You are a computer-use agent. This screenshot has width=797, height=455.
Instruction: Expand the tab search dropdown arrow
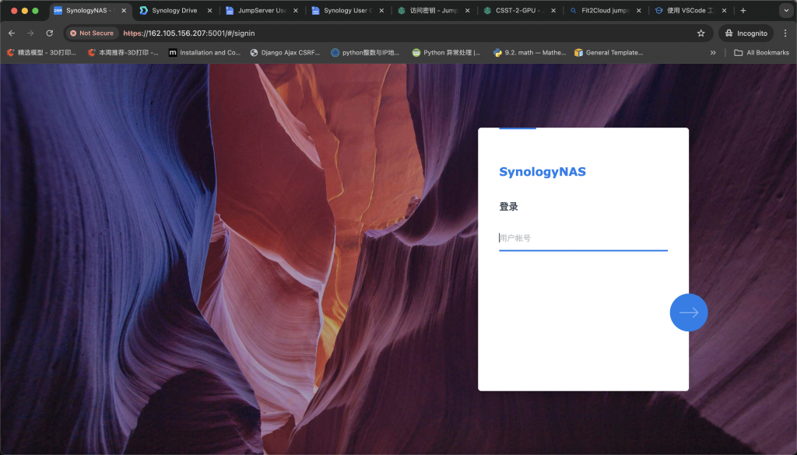[x=785, y=11]
